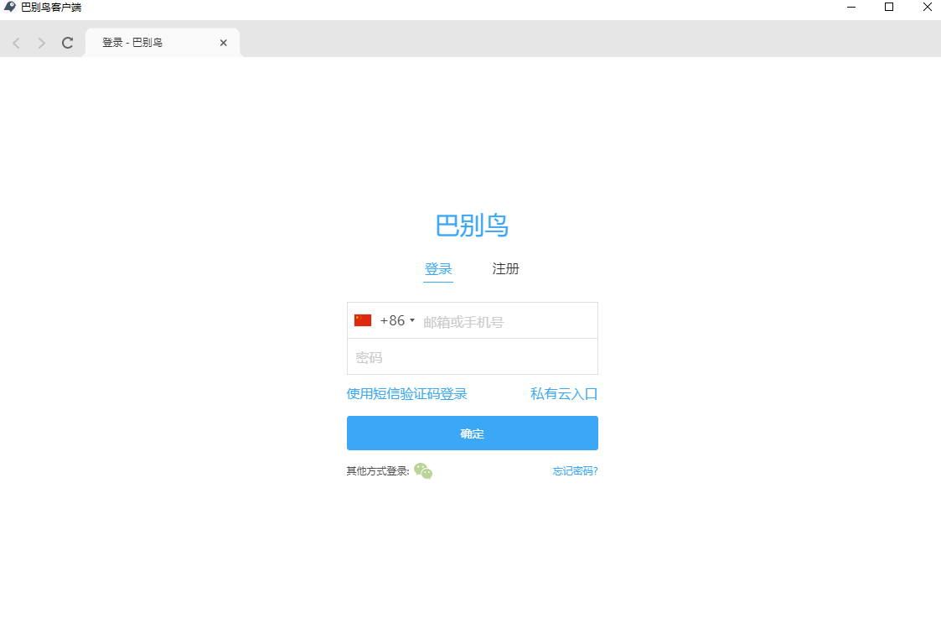Image resolution: width=941 pixels, height=623 pixels.
Task: Reload the page with the refresh icon
Action: (x=68, y=43)
